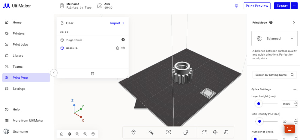300x140 pixels.
Task: Open the Balanced print mode dropdown
Action: point(274,38)
